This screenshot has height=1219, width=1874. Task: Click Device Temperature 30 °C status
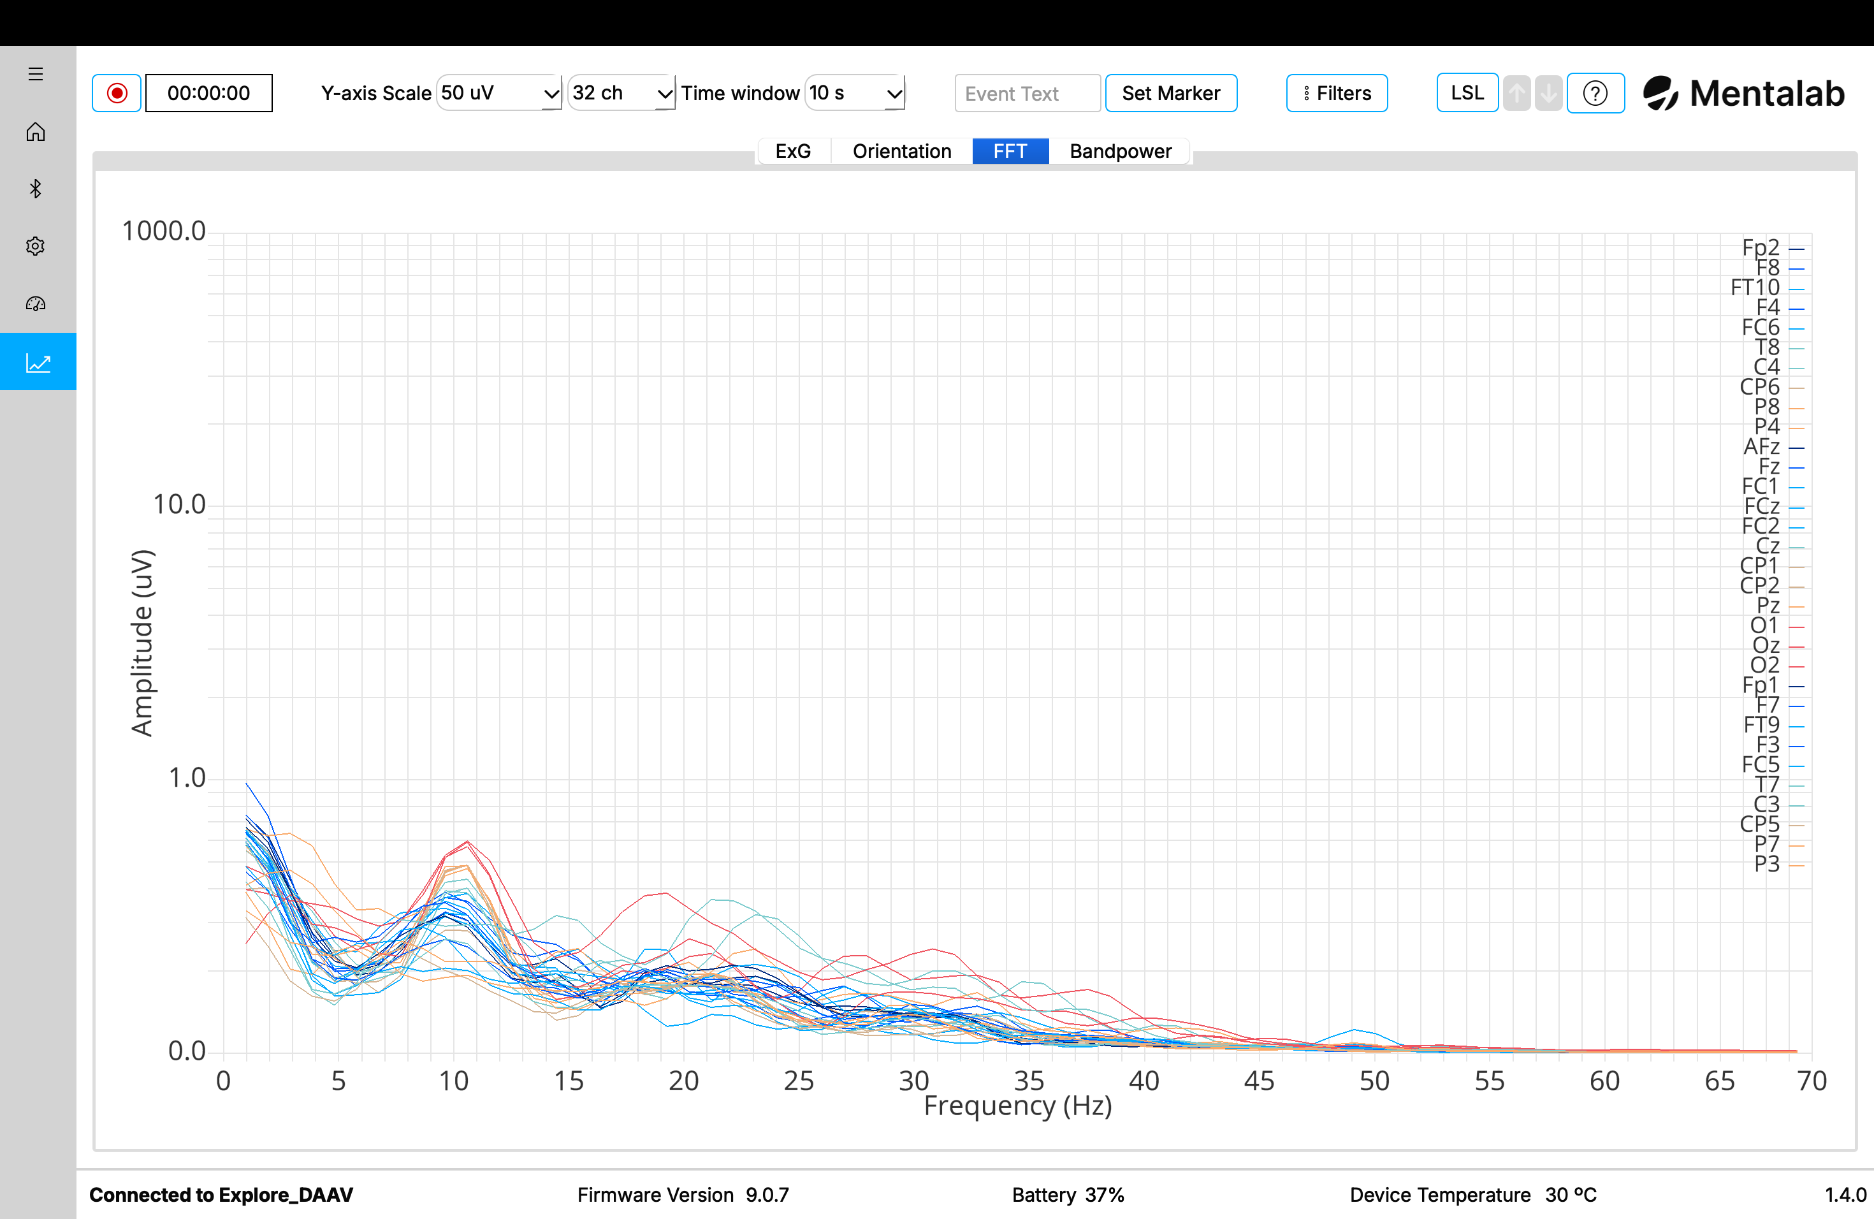point(1472,1195)
